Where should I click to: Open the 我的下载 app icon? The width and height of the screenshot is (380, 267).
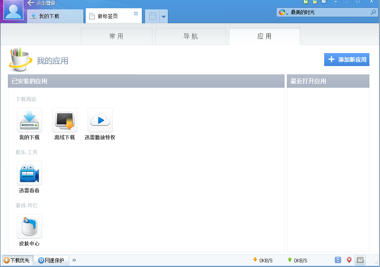pyautogui.click(x=29, y=120)
